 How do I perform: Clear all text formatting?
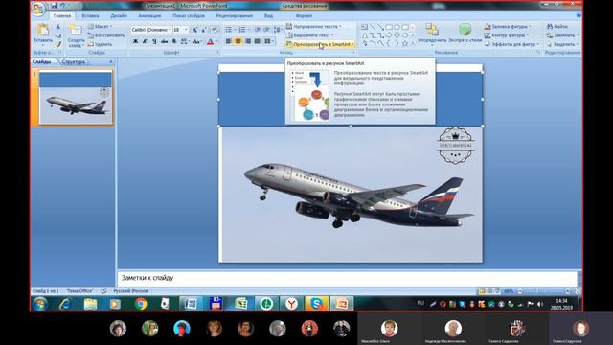pyautogui.click(x=215, y=30)
